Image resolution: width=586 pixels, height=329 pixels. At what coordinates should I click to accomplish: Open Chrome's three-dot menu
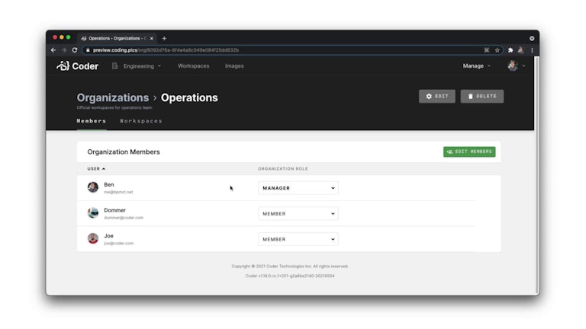pos(532,50)
